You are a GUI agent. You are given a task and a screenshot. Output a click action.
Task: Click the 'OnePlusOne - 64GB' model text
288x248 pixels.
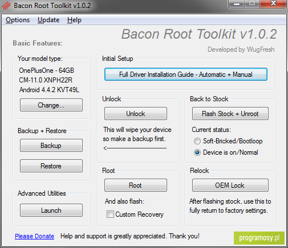pos(46,71)
